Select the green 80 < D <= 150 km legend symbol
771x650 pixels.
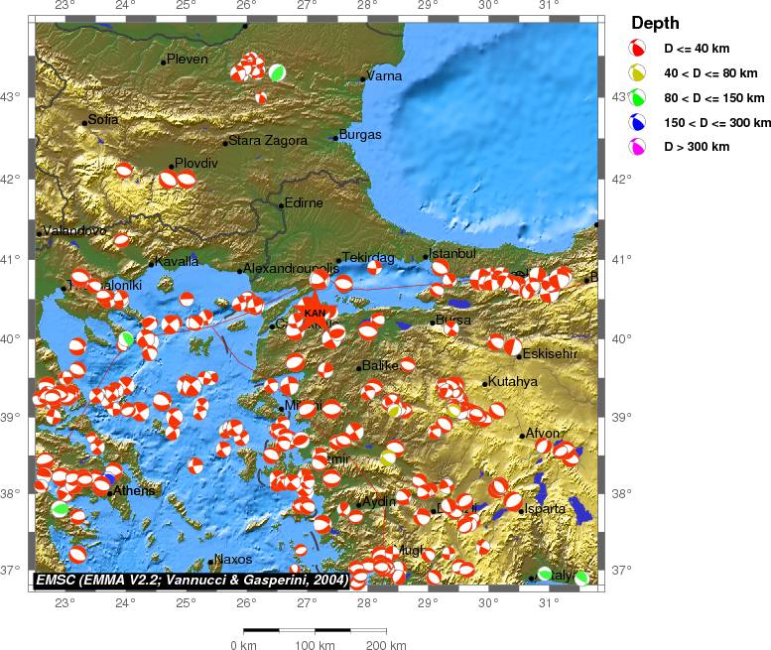point(639,97)
